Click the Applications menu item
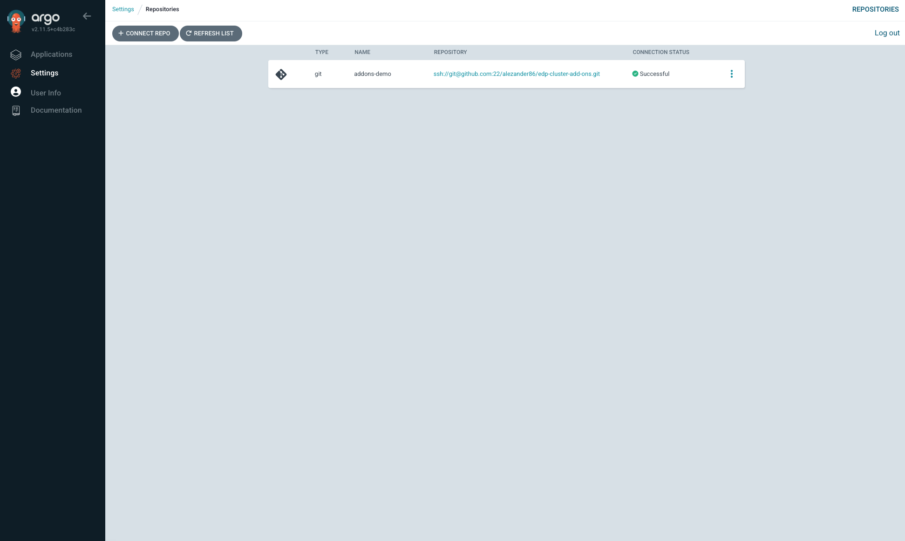Screen dimensions: 905x541 [x=52, y=54]
